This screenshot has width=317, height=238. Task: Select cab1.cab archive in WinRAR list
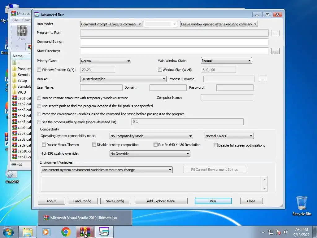coord(21,98)
